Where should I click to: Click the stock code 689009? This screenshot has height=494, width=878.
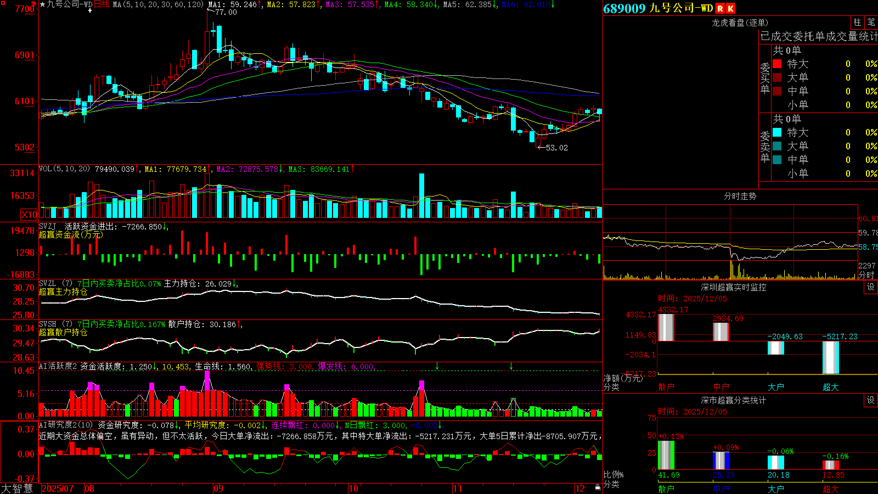624,8
